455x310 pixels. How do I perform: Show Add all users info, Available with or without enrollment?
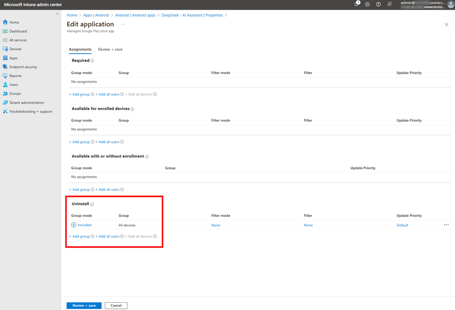click(122, 189)
